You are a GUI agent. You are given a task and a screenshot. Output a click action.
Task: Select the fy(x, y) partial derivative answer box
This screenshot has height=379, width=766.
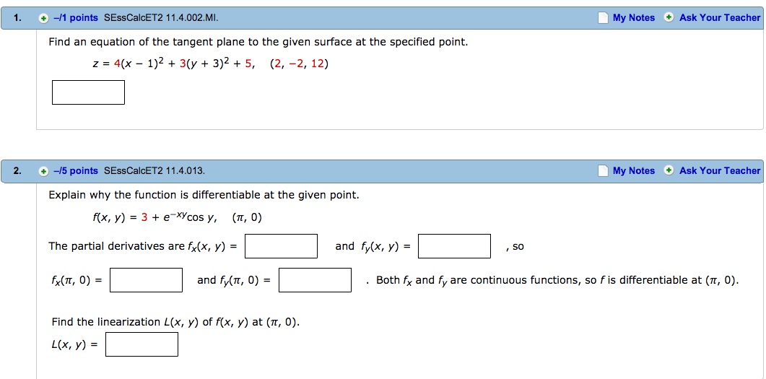(x=455, y=246)
